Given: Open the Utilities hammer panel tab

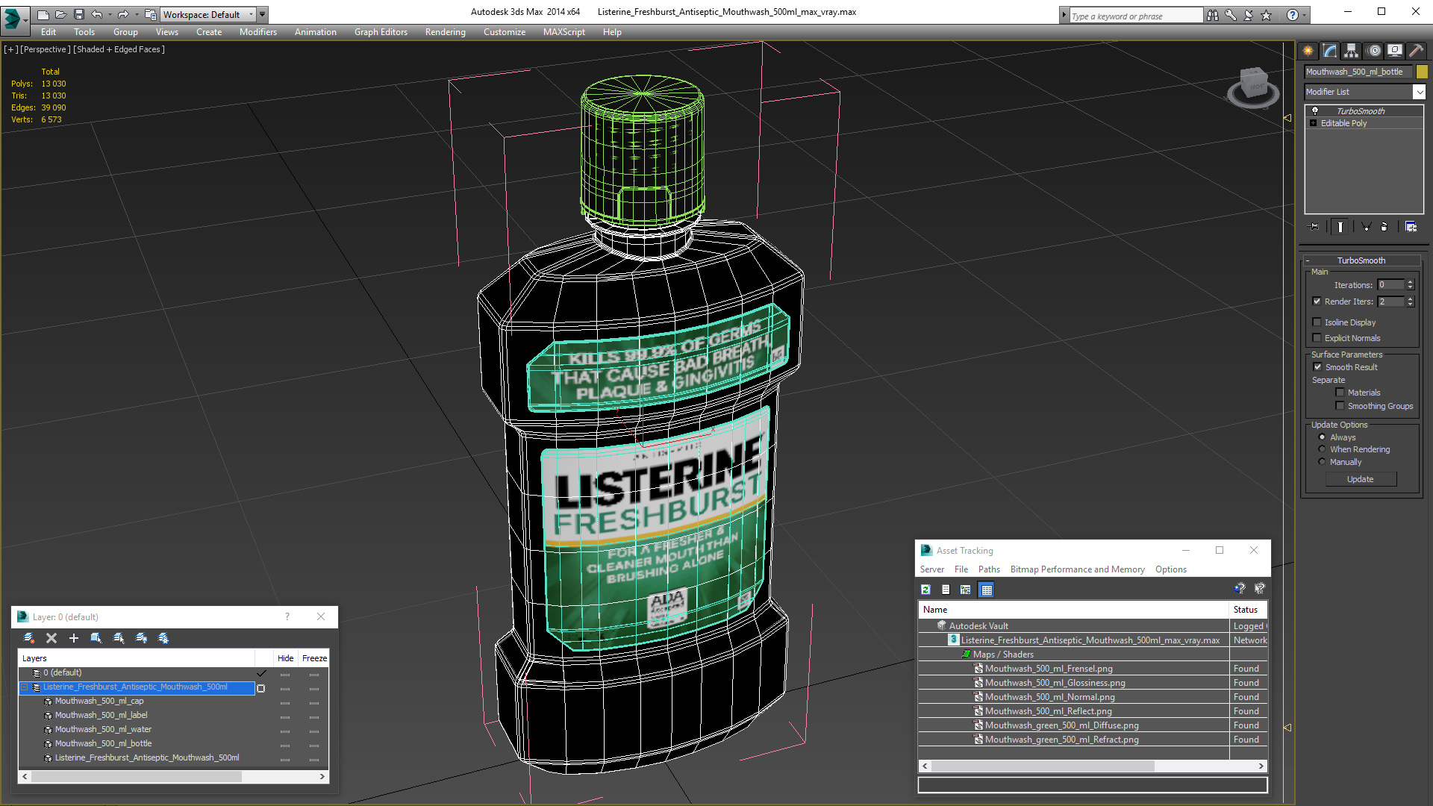Looking at the screenshot, I should click(x=1416, y=51).
